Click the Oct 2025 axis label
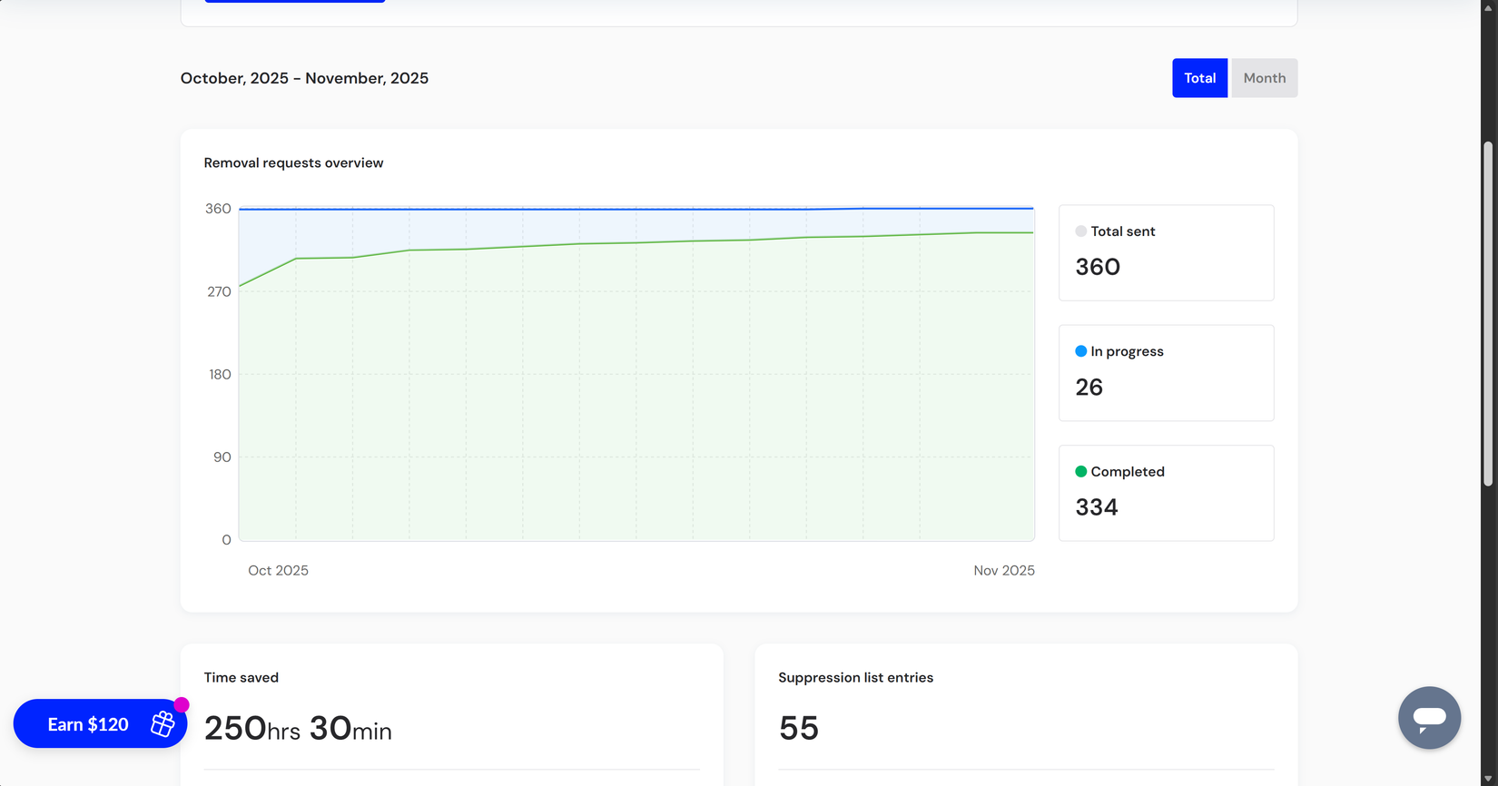Image resolution: width=1498 pixels, height=786 pixels. click(278, 571)
